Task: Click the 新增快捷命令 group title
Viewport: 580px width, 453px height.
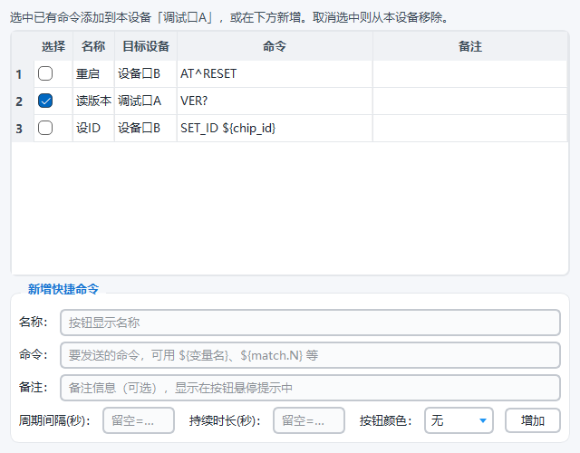Action: click(x=63, y=289)
